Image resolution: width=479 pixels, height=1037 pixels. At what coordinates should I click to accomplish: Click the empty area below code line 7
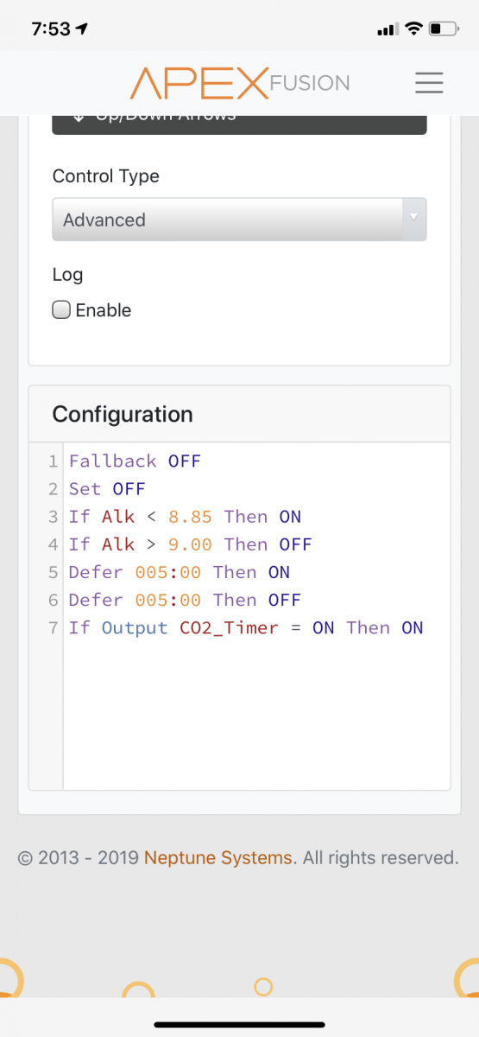256,713
